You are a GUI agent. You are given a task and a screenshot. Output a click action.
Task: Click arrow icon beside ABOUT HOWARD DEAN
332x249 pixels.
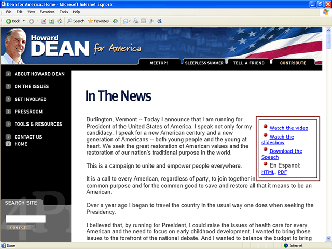click(8, 74)
